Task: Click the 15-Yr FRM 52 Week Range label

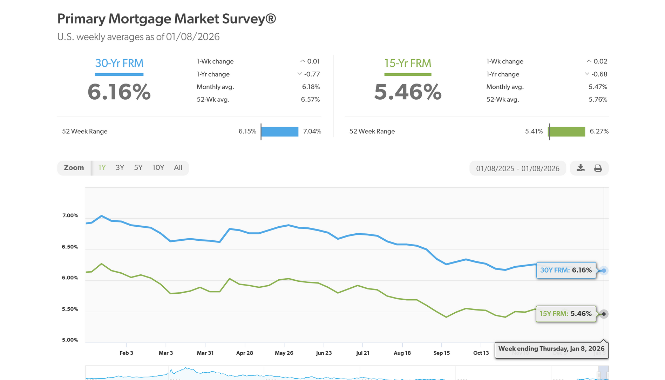Action: [x=372, y=131]
